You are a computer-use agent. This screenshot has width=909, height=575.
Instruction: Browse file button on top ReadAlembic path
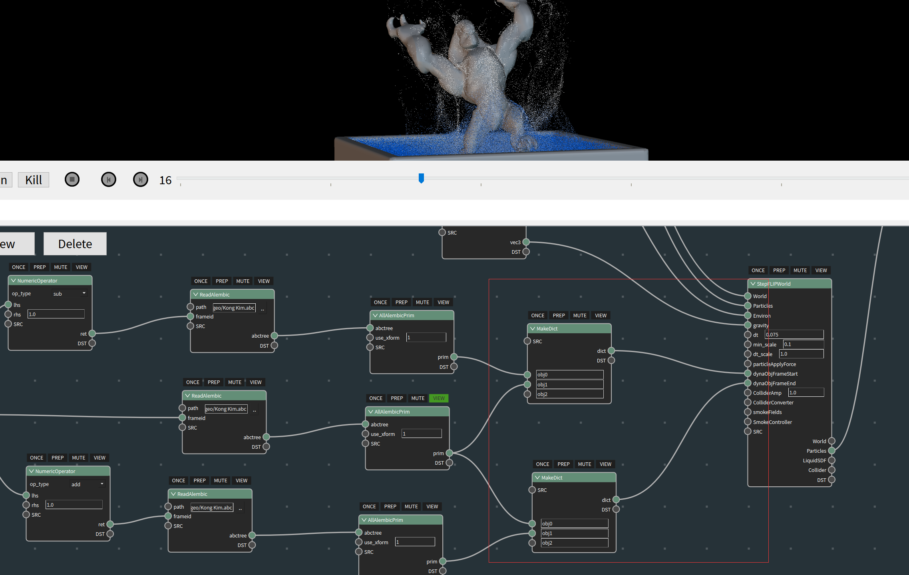pos(263,308)
